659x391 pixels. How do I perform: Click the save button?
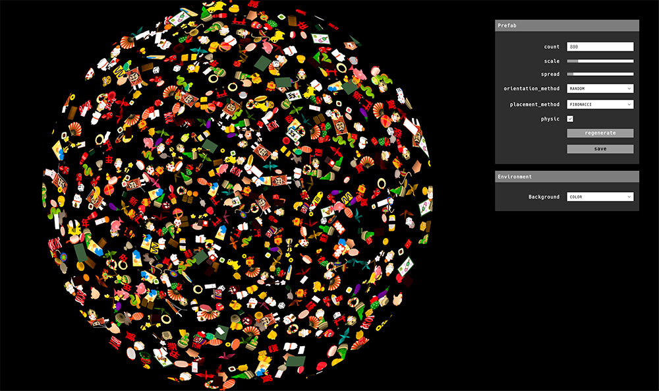[600, 149]
